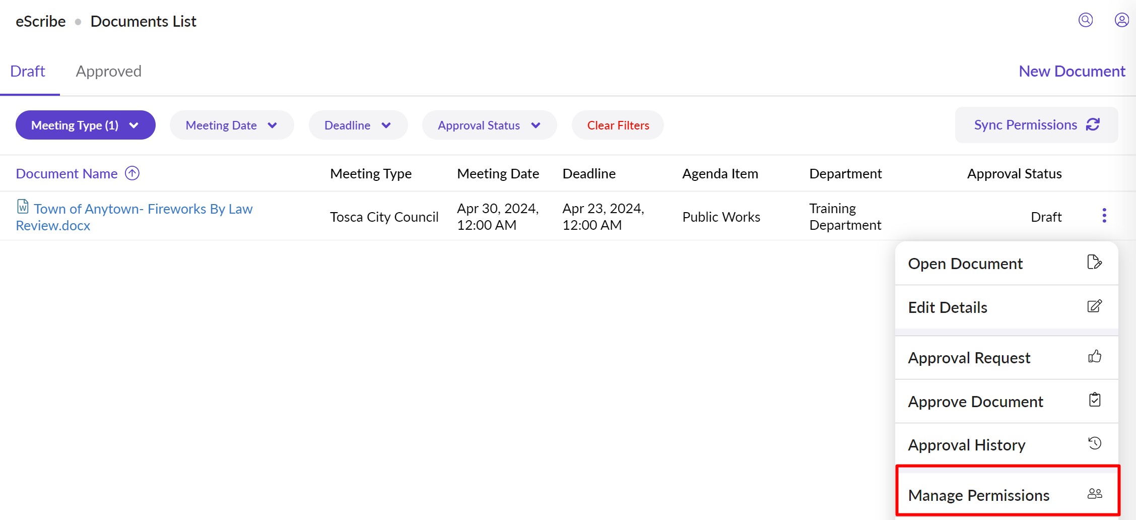This screenshot has width=1136, height=520.
Task: Click the Sync Permissions button
Action: [1036, 125]
